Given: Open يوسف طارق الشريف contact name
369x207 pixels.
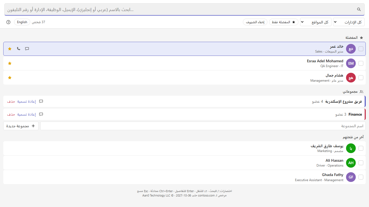Looking at the screenshot, I should pos(327,146).
